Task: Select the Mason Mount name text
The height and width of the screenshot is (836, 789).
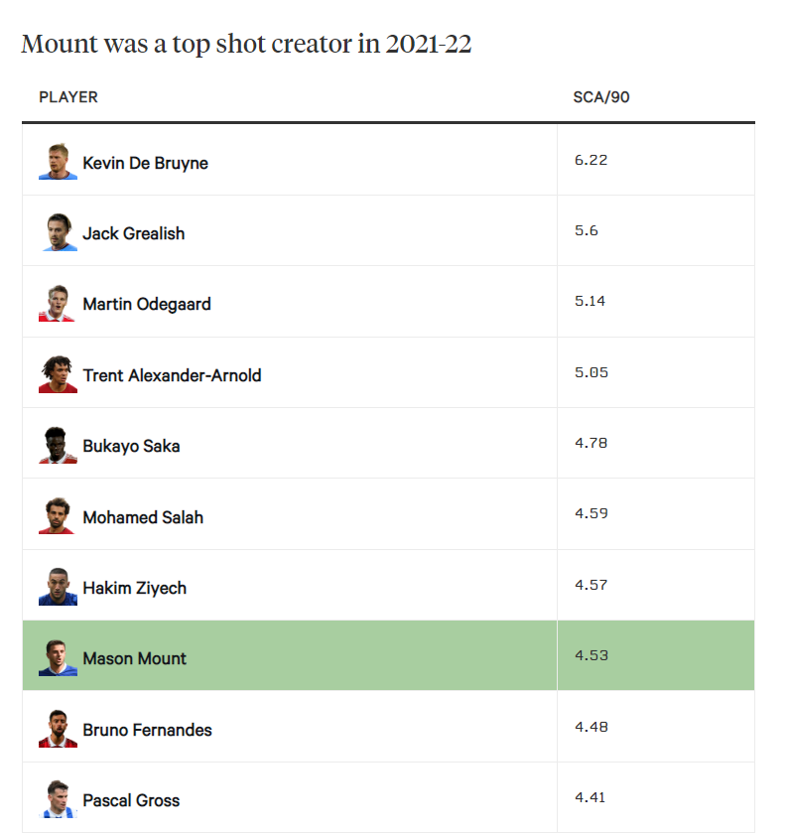Action: click(135, 658)
